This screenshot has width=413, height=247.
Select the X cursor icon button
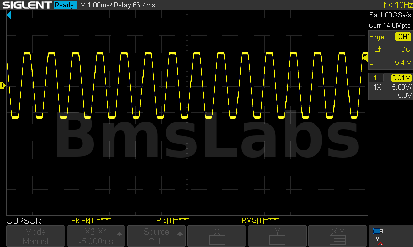pos(217,236)
